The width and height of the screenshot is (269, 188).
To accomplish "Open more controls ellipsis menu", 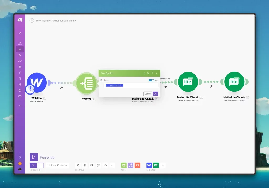I will pos(112,165).
